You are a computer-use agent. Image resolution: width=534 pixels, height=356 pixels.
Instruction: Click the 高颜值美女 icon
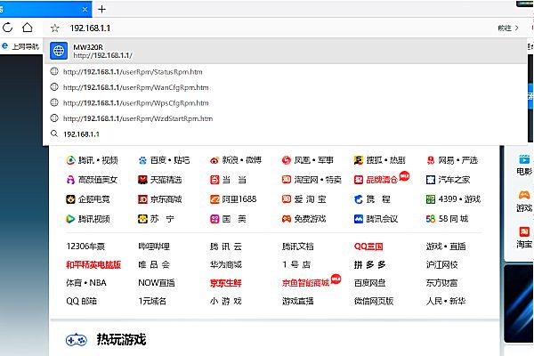(x=70, y=180)
